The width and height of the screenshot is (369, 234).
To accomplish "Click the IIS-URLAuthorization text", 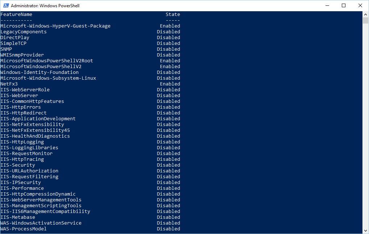I will click(x=29, y=171).
